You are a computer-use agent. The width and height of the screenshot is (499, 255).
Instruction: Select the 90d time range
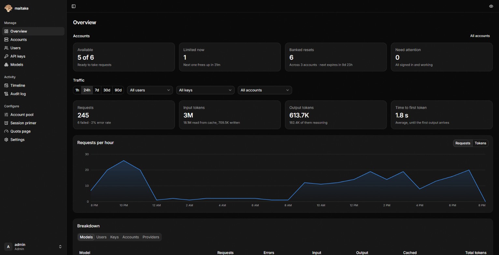pos(118,90)
